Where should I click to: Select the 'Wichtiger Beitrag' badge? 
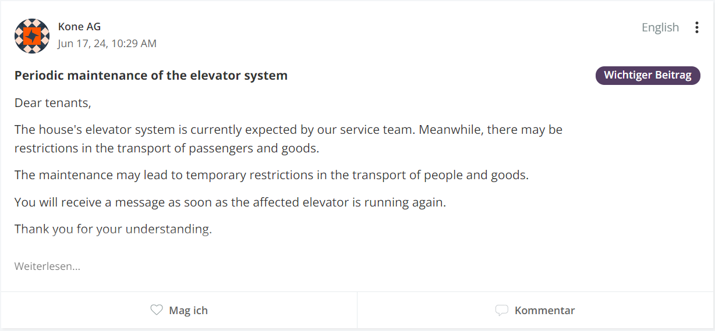tap(647, 75)
